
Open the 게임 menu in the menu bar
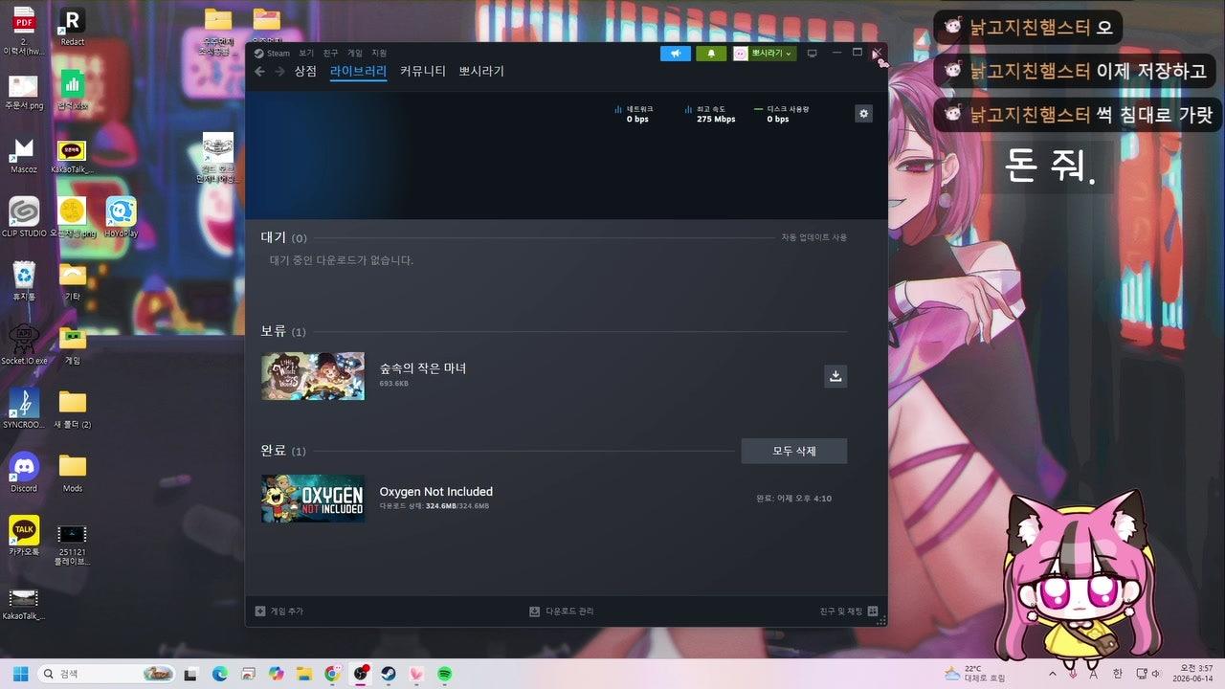[x=355, y=54]
